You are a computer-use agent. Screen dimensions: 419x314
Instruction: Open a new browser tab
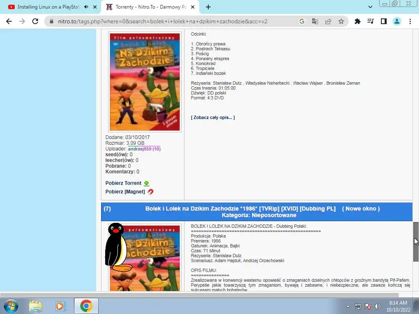coord(208,7)
